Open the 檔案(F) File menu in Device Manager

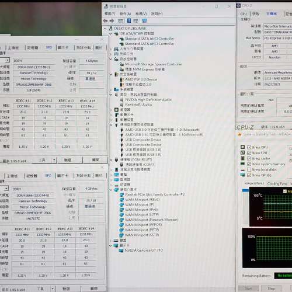coord(110,13)
